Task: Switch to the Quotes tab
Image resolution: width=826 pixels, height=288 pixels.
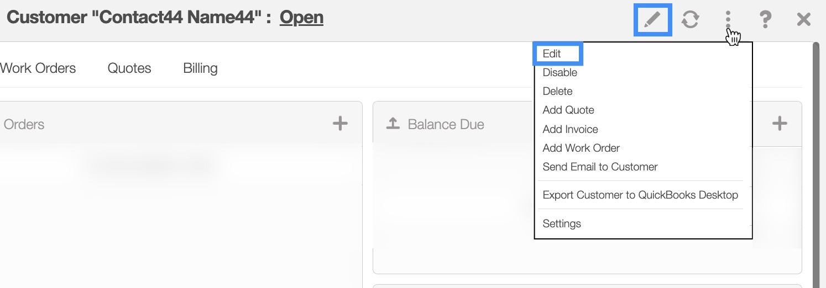Action: coord(129,68)
